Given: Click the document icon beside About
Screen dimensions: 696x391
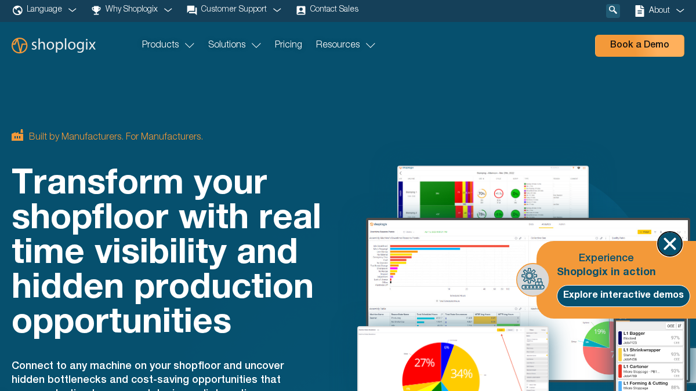Looking at the screenshot, I should tap(640, 10).
